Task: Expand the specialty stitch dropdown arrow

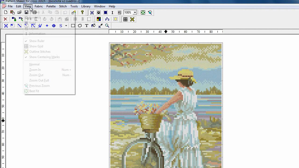Action: [66, 26]
